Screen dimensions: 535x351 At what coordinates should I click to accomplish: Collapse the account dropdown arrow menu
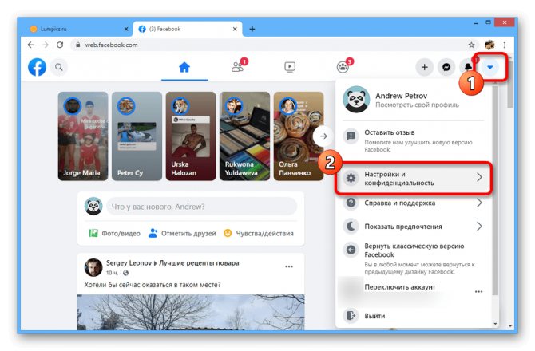490,67
